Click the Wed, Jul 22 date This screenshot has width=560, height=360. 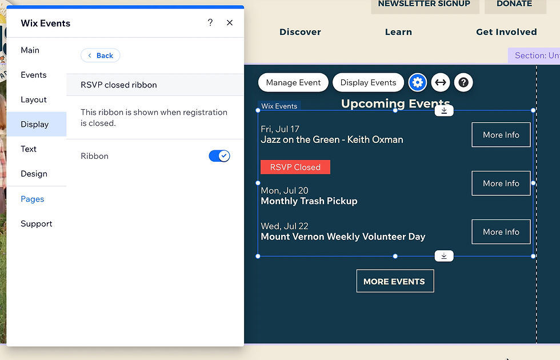click(285, 226)
